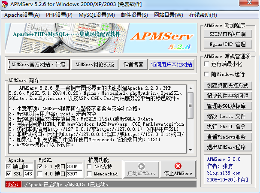The image size is (260, 193).
Task: Toggle the Apache 端口 checkbox
Action: click(9, 166)
